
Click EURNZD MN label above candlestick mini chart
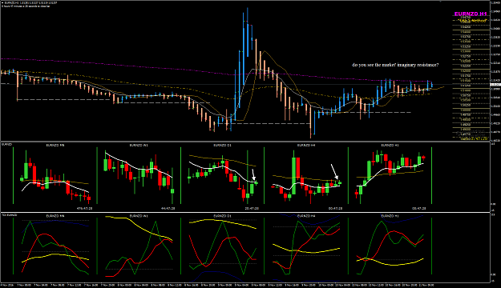click(55, 145)
